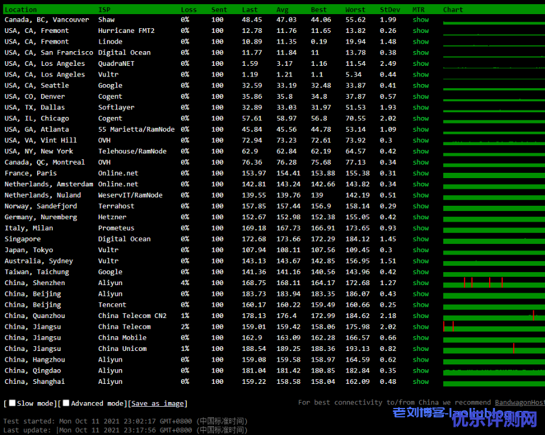Click the Jiangsu China Unicom latency chart
This screenshot has width=545, height=435.
(494, 349)
